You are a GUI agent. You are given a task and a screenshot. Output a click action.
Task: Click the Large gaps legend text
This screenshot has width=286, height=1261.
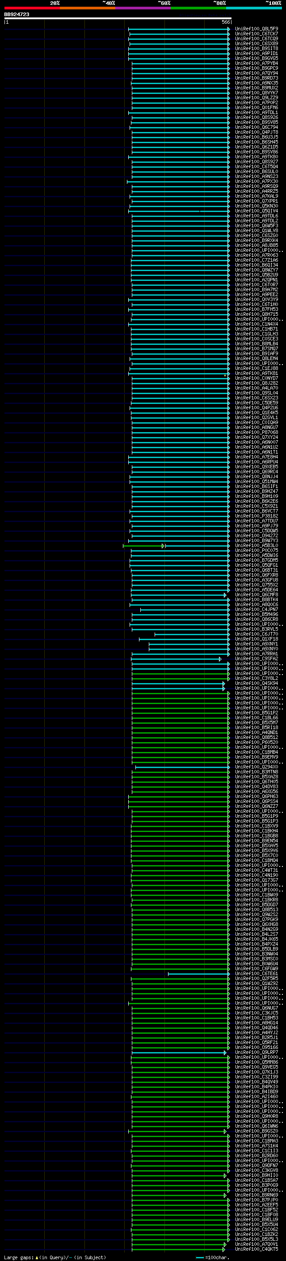(x=55, y=1257)
